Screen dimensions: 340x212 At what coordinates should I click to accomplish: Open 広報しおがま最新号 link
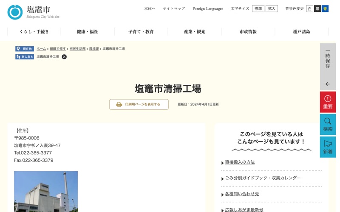pyautogui.click(x=244, y=209)
